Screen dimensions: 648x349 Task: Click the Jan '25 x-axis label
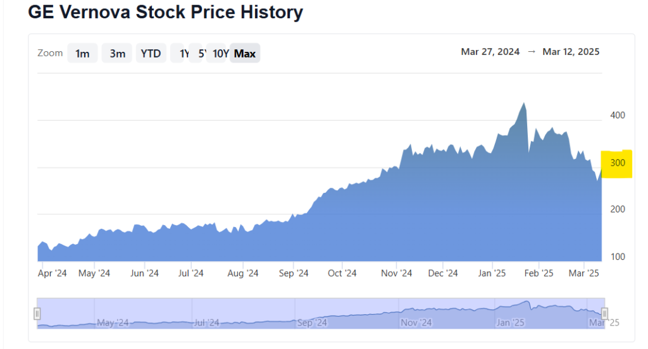(492, 273)
